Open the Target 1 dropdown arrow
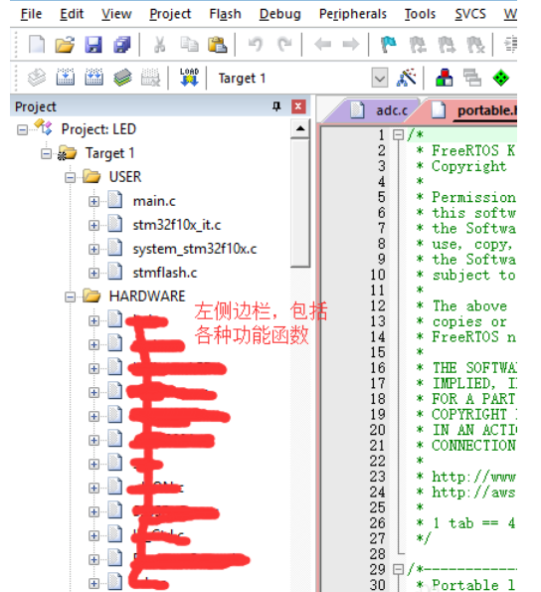 [x=380, y=78]
